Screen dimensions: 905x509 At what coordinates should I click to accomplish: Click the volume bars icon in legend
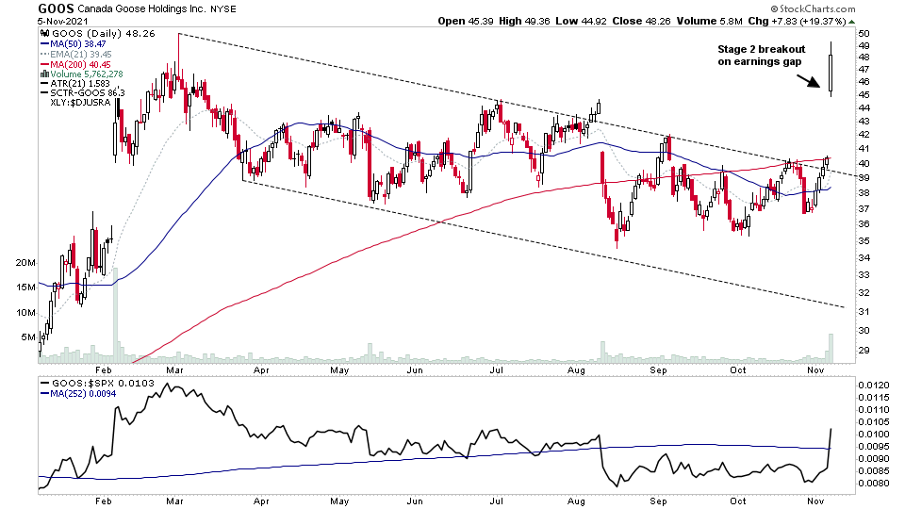(x=44, y=74)
